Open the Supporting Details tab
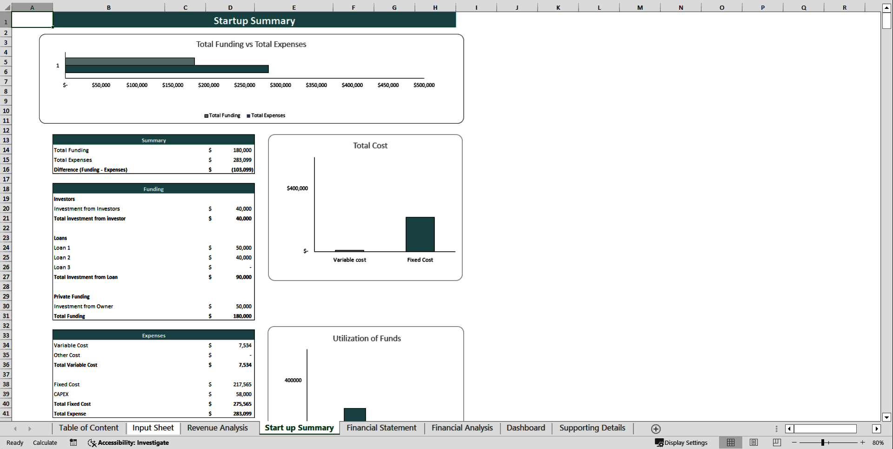 (592, 428)
